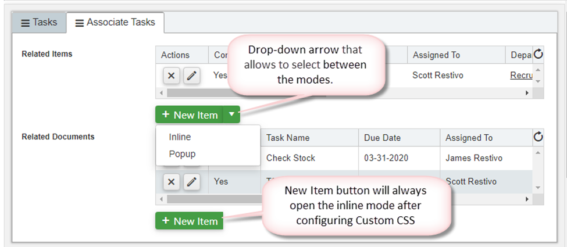Sort by Assigned To in Related Items
The height and width of the screenshot is (247, 567).
pyautogui.click(x=437, y=55)
